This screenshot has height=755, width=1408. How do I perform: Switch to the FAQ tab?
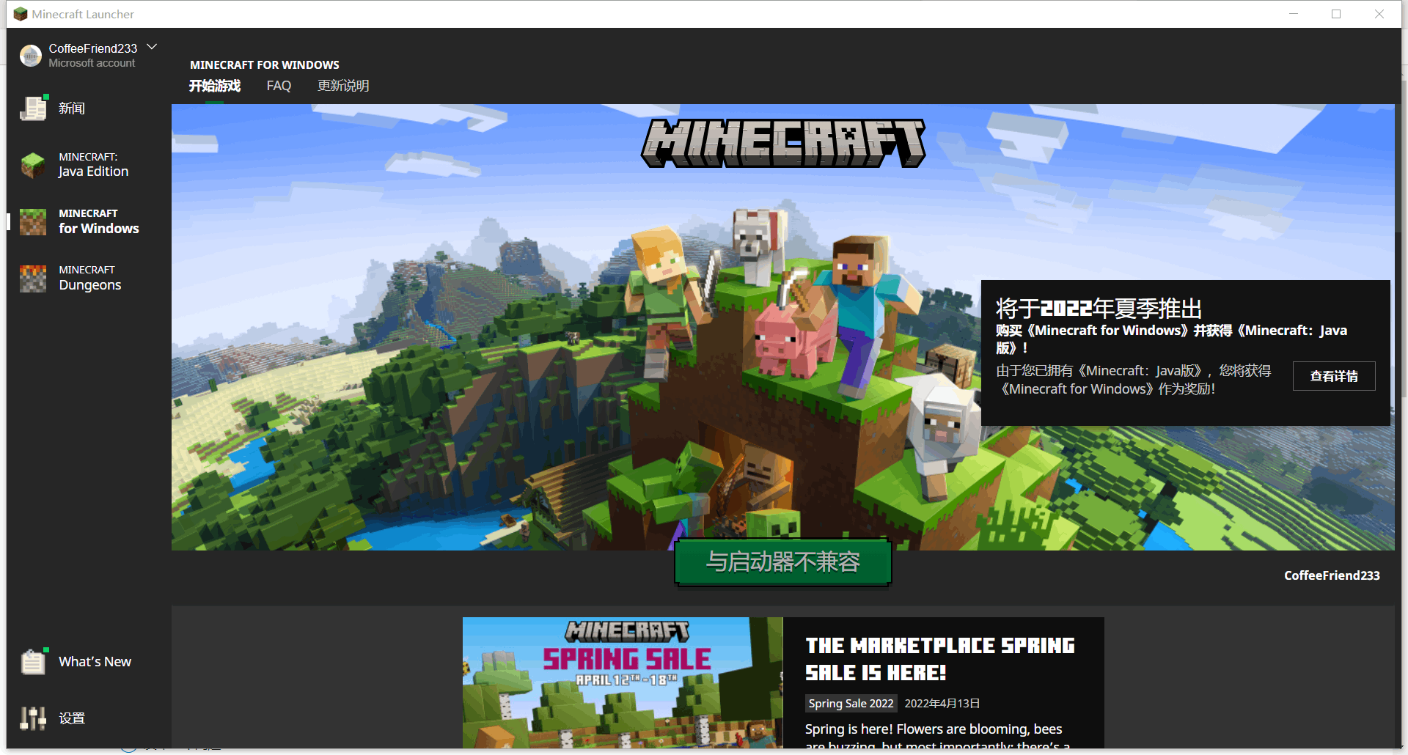[279, 86]
